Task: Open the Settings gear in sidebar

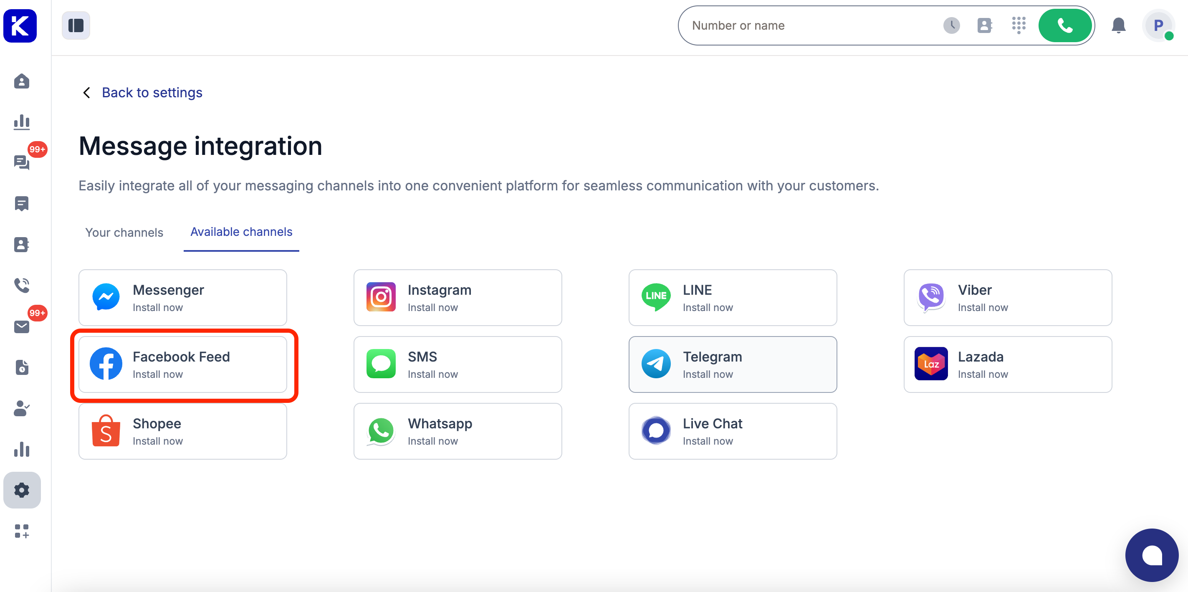Action: click(22, 490)
